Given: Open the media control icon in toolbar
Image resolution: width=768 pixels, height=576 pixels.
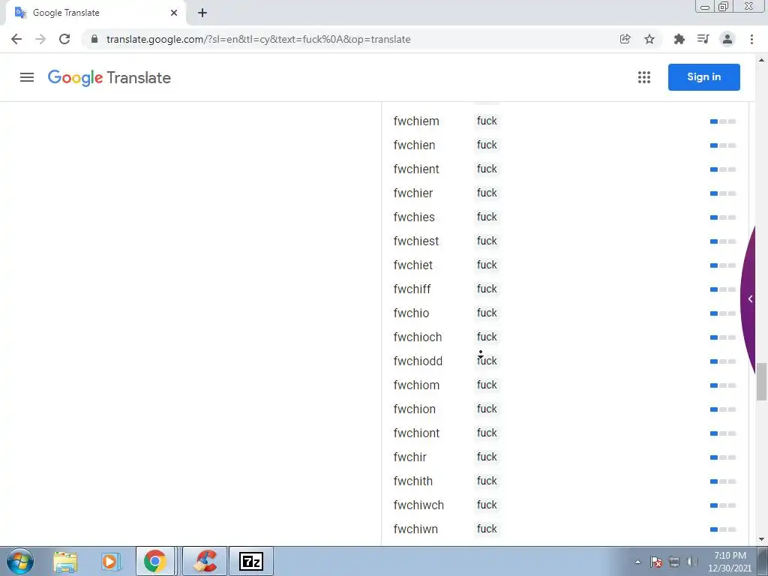Looking at the screenshot, I should [x=703, y=39].
